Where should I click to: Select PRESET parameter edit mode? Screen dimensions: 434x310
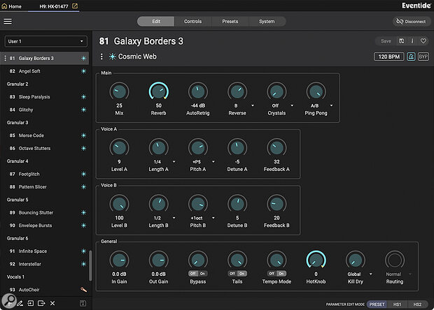tap(377, 304)
